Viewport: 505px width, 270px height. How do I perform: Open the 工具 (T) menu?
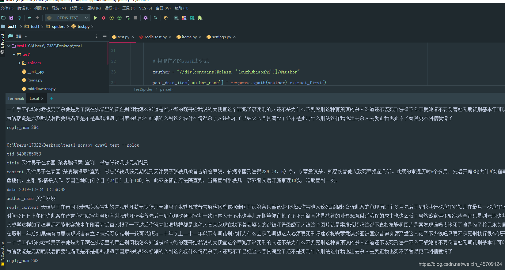129,8
